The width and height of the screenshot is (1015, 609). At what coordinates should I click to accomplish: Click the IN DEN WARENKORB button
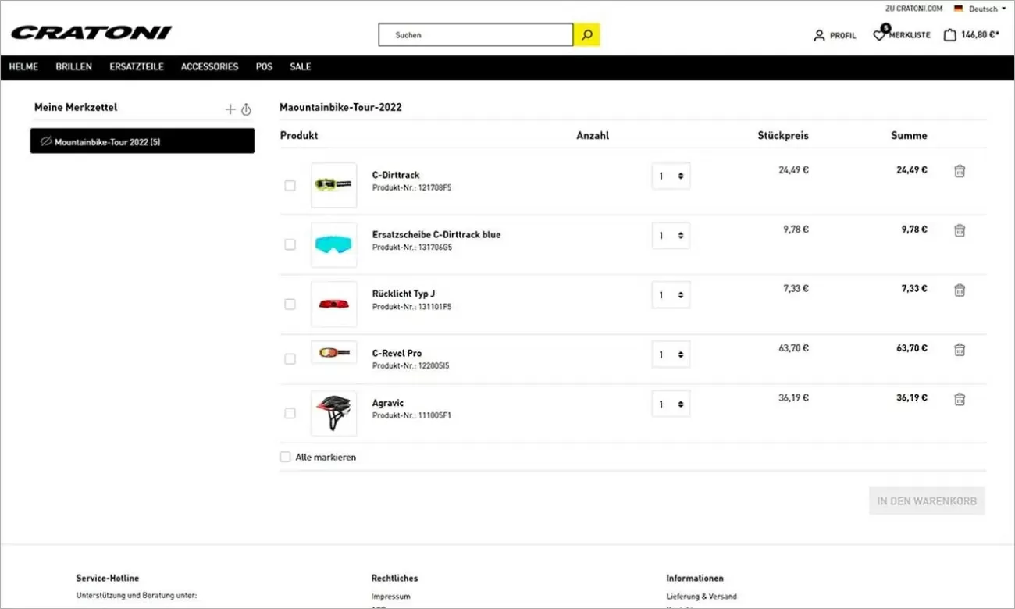pyautogui.click(x=927, y=500)
